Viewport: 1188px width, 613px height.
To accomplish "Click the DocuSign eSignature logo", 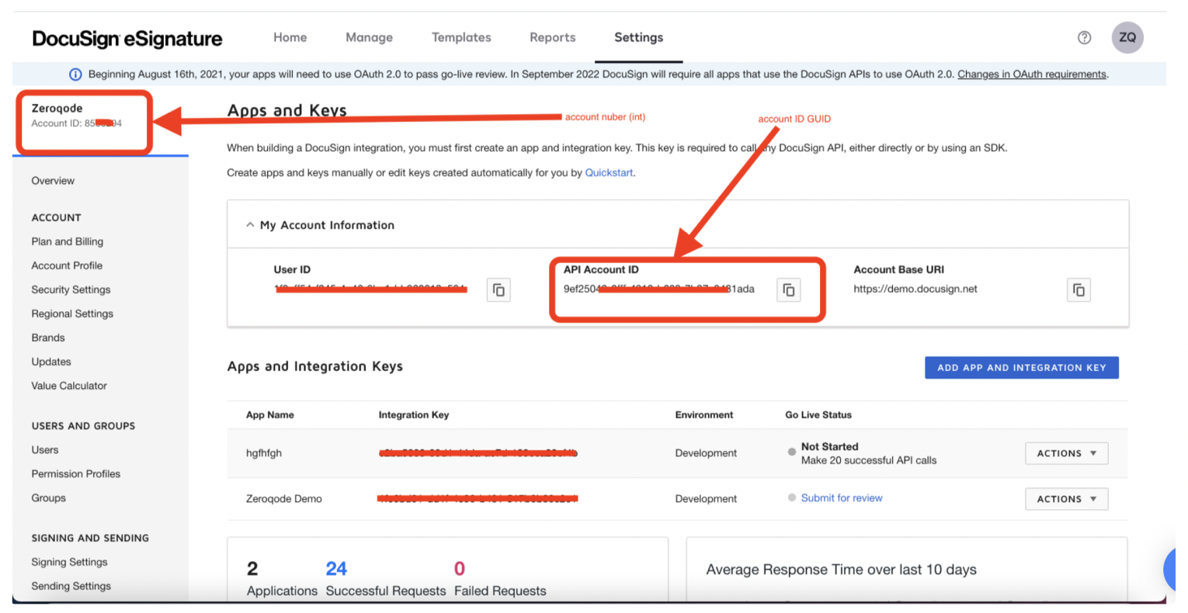I will (x=127, y=39).
